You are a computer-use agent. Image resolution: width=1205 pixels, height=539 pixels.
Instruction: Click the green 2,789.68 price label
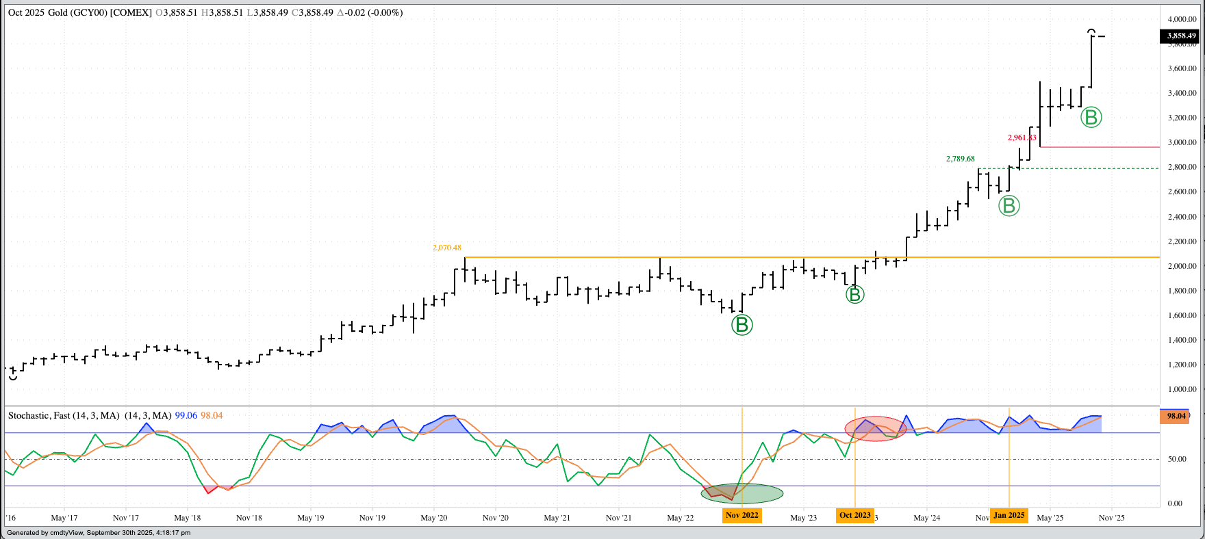pos(960,159)
